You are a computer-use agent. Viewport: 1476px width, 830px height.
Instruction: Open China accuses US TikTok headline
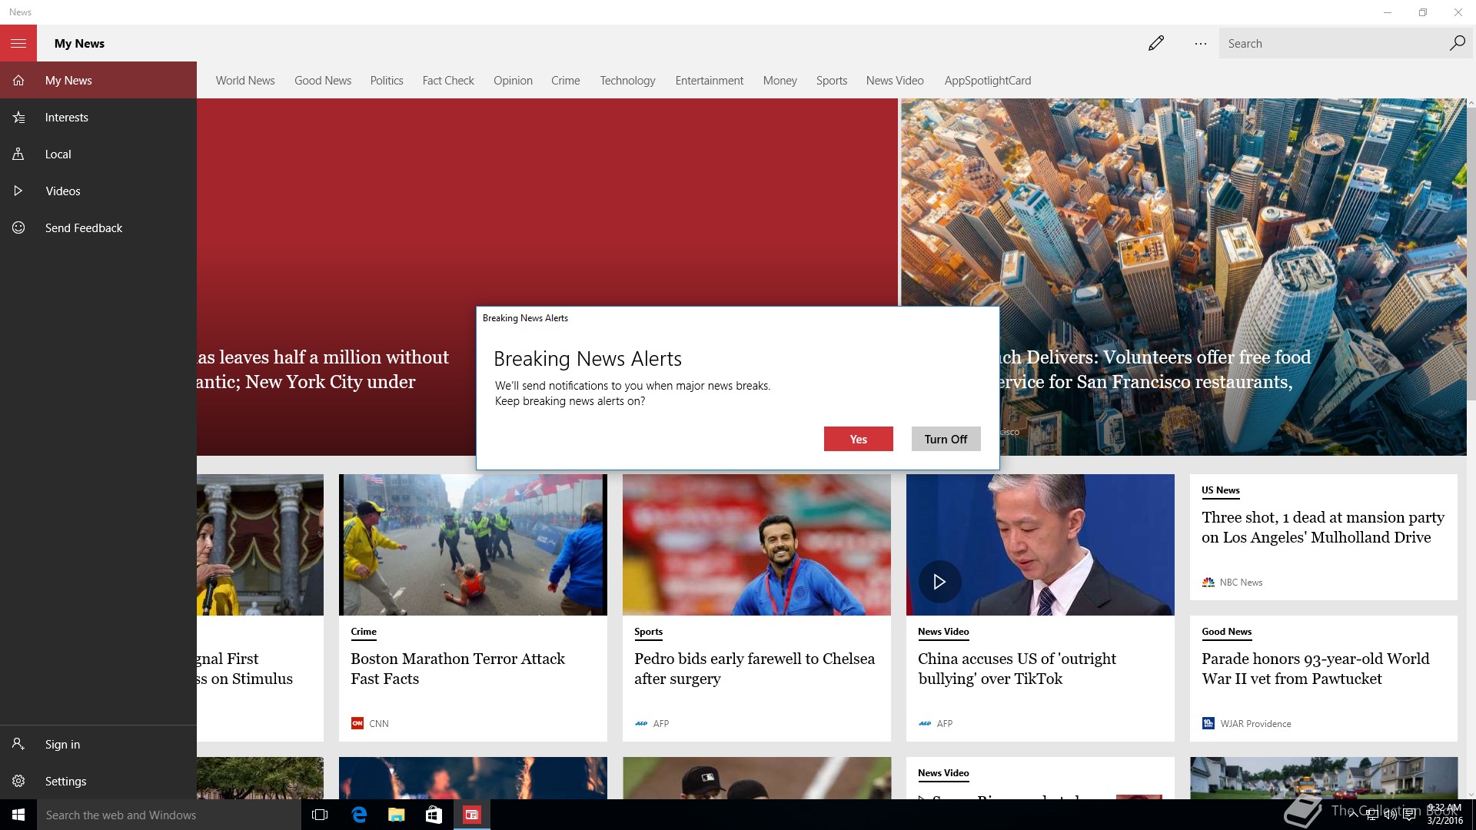point(1017,669)
